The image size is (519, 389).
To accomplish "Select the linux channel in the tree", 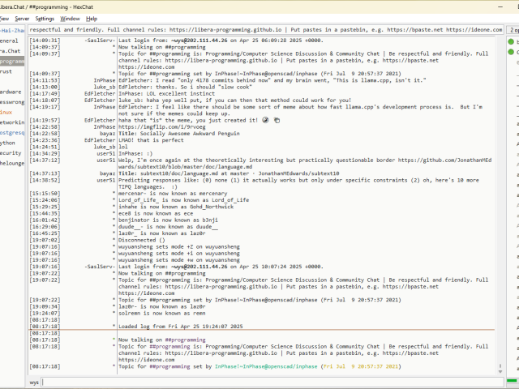I will click(x=6, y=112).
